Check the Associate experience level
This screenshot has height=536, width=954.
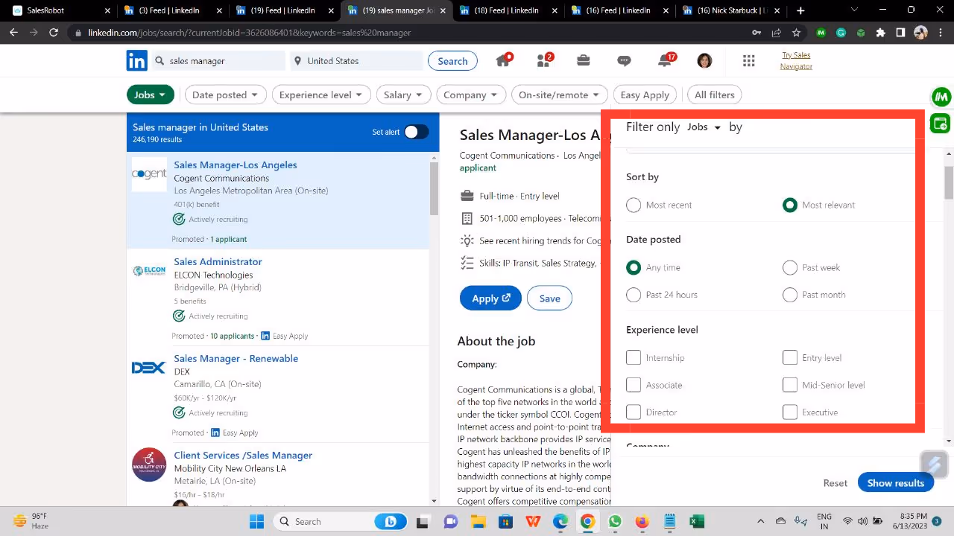[x=634, y=385]
